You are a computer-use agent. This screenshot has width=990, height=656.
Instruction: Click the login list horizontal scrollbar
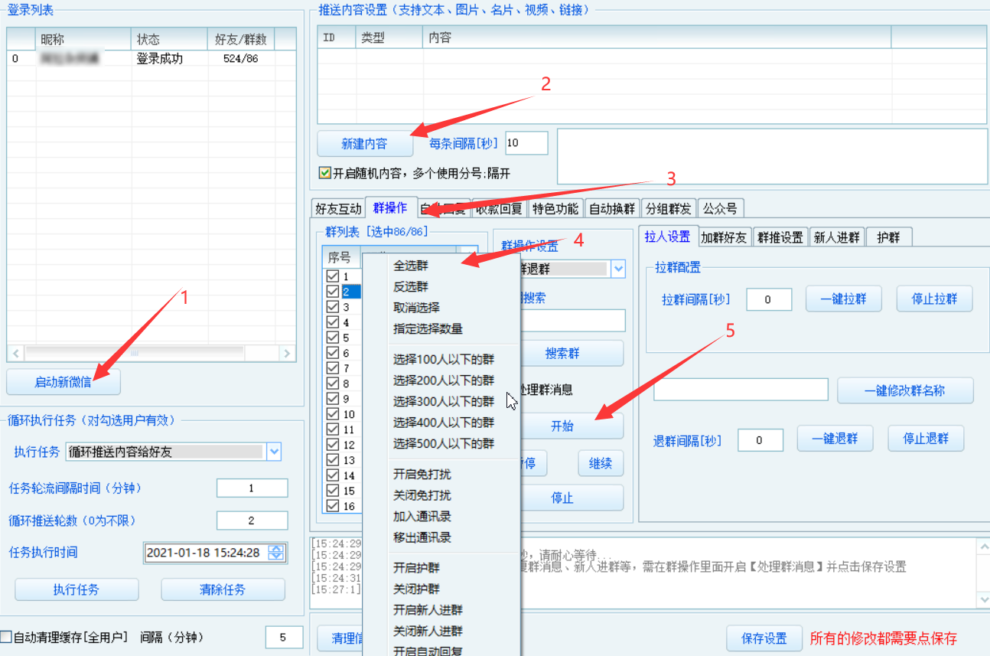tap(151, 354)
